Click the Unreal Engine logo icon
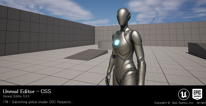The width and height of the screenshot is (206, 106). click(184, 94)
